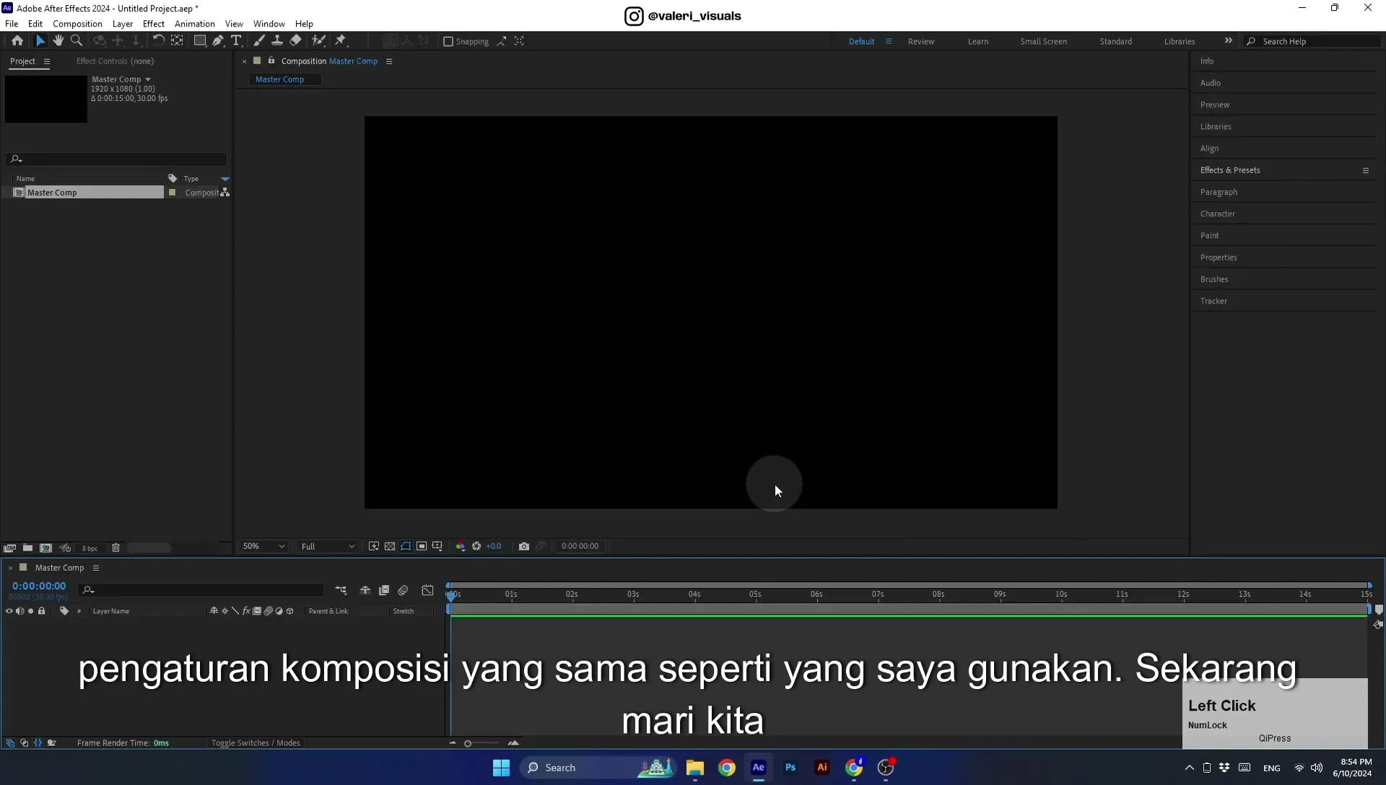The width and height of the screenshot is (1386, 785).
Task: Click the timeline layer search field
Action: click(201, 590)
